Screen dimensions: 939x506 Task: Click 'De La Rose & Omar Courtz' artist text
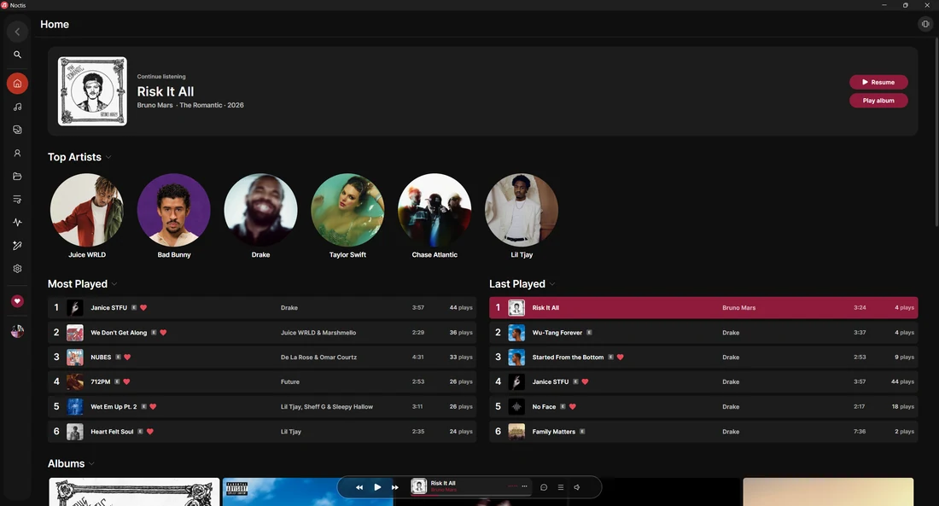[318, 357]
